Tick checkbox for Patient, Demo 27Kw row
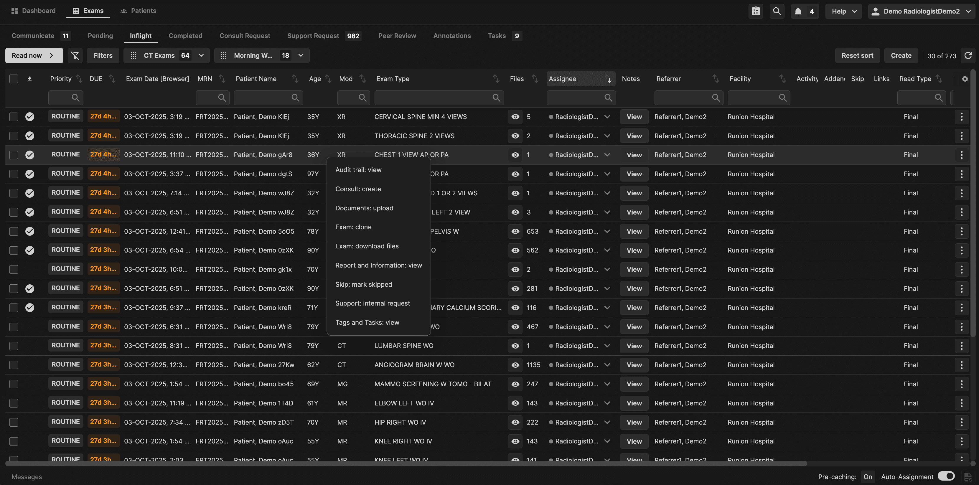979x485 pixels. pyautogui.click(x=14, y=365)
